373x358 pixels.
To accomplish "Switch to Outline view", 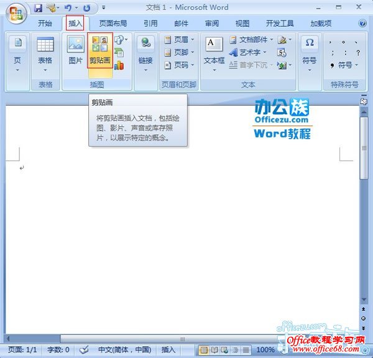I will [x=235, y=350].
